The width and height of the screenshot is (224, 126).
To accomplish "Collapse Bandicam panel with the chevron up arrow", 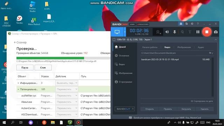I will 216,40.
